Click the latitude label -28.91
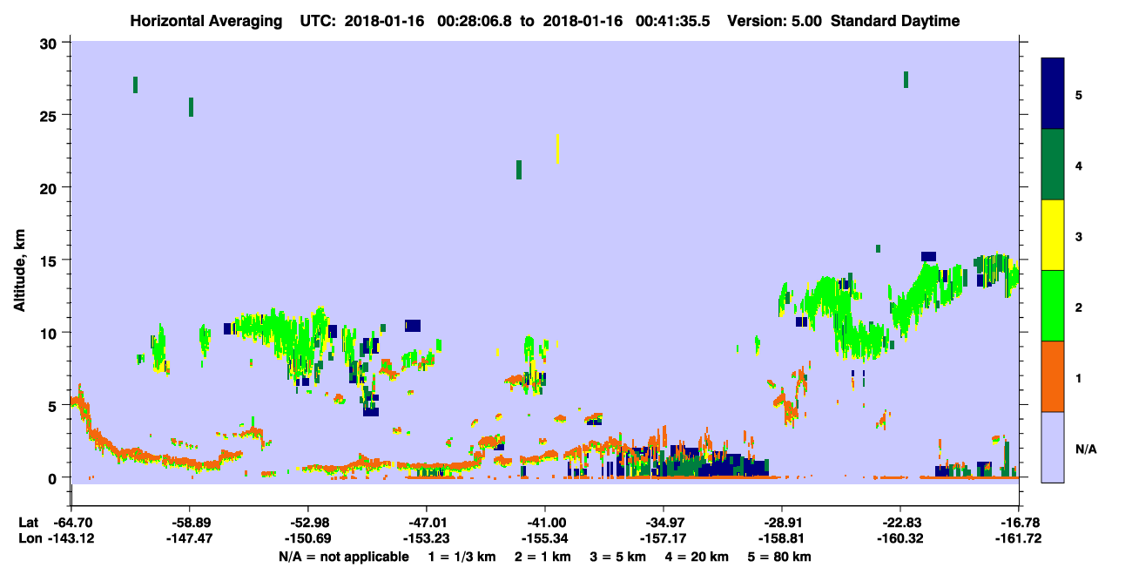1132x581 pixels. [x=782, y=523]
